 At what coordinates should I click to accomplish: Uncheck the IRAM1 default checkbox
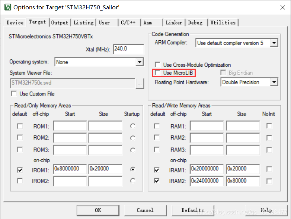pos(157,170)
